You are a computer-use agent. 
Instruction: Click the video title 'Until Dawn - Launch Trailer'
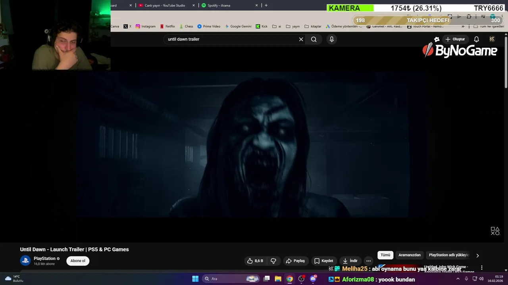point(74,249)
